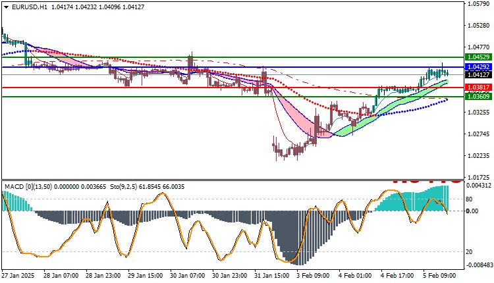Click the 4 Feb 01:00 time axis label
Viewport: 494px width, 283px height.
[355, 276]
